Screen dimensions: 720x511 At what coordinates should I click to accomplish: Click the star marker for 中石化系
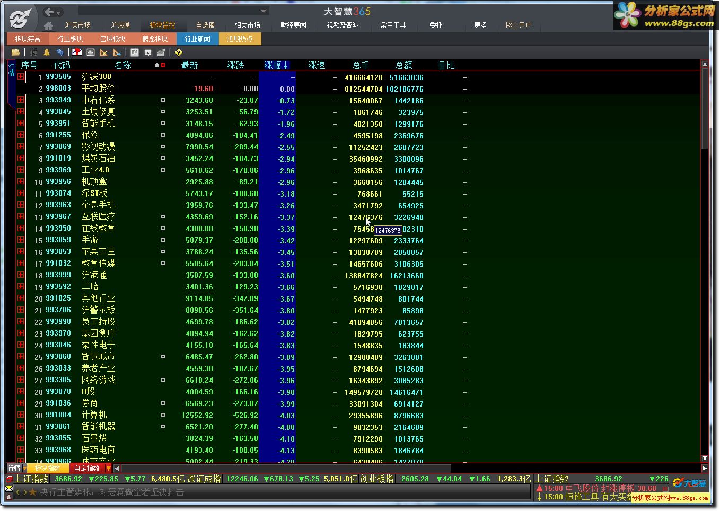click(x=163, y=100)
